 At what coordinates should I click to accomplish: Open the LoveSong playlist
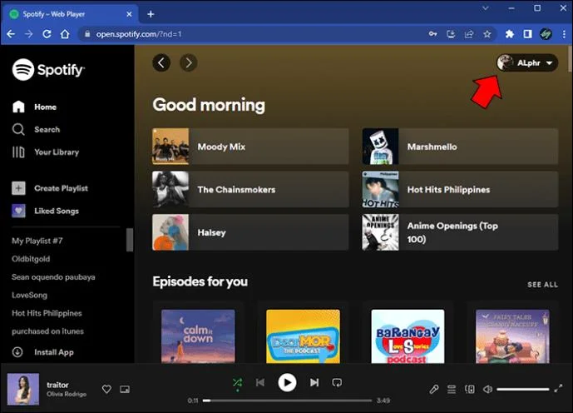[29, 295]
